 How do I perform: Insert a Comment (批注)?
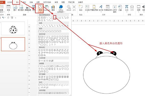click(x=81, y=8)
